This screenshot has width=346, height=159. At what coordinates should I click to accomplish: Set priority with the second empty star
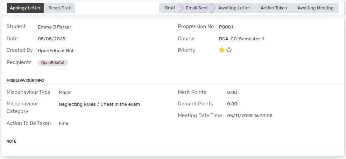(229, 50)
